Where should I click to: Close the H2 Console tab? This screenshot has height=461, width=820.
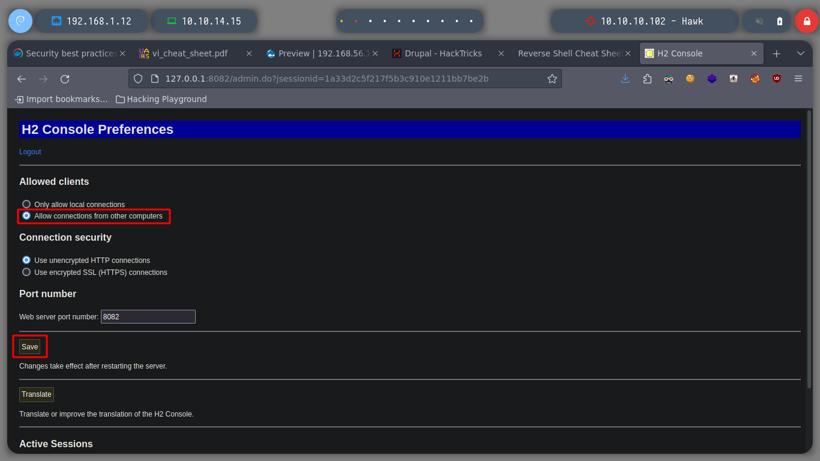click(755, 53)
